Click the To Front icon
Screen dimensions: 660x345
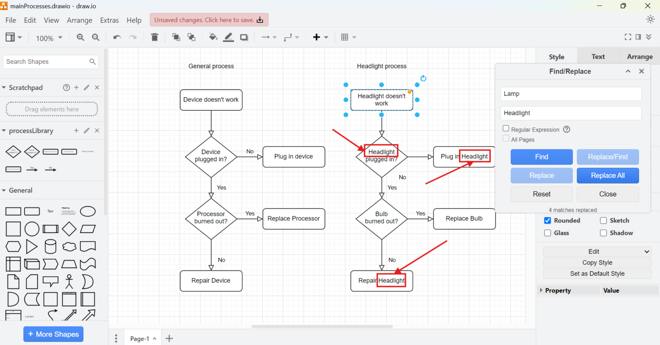(x=176, y=37)
